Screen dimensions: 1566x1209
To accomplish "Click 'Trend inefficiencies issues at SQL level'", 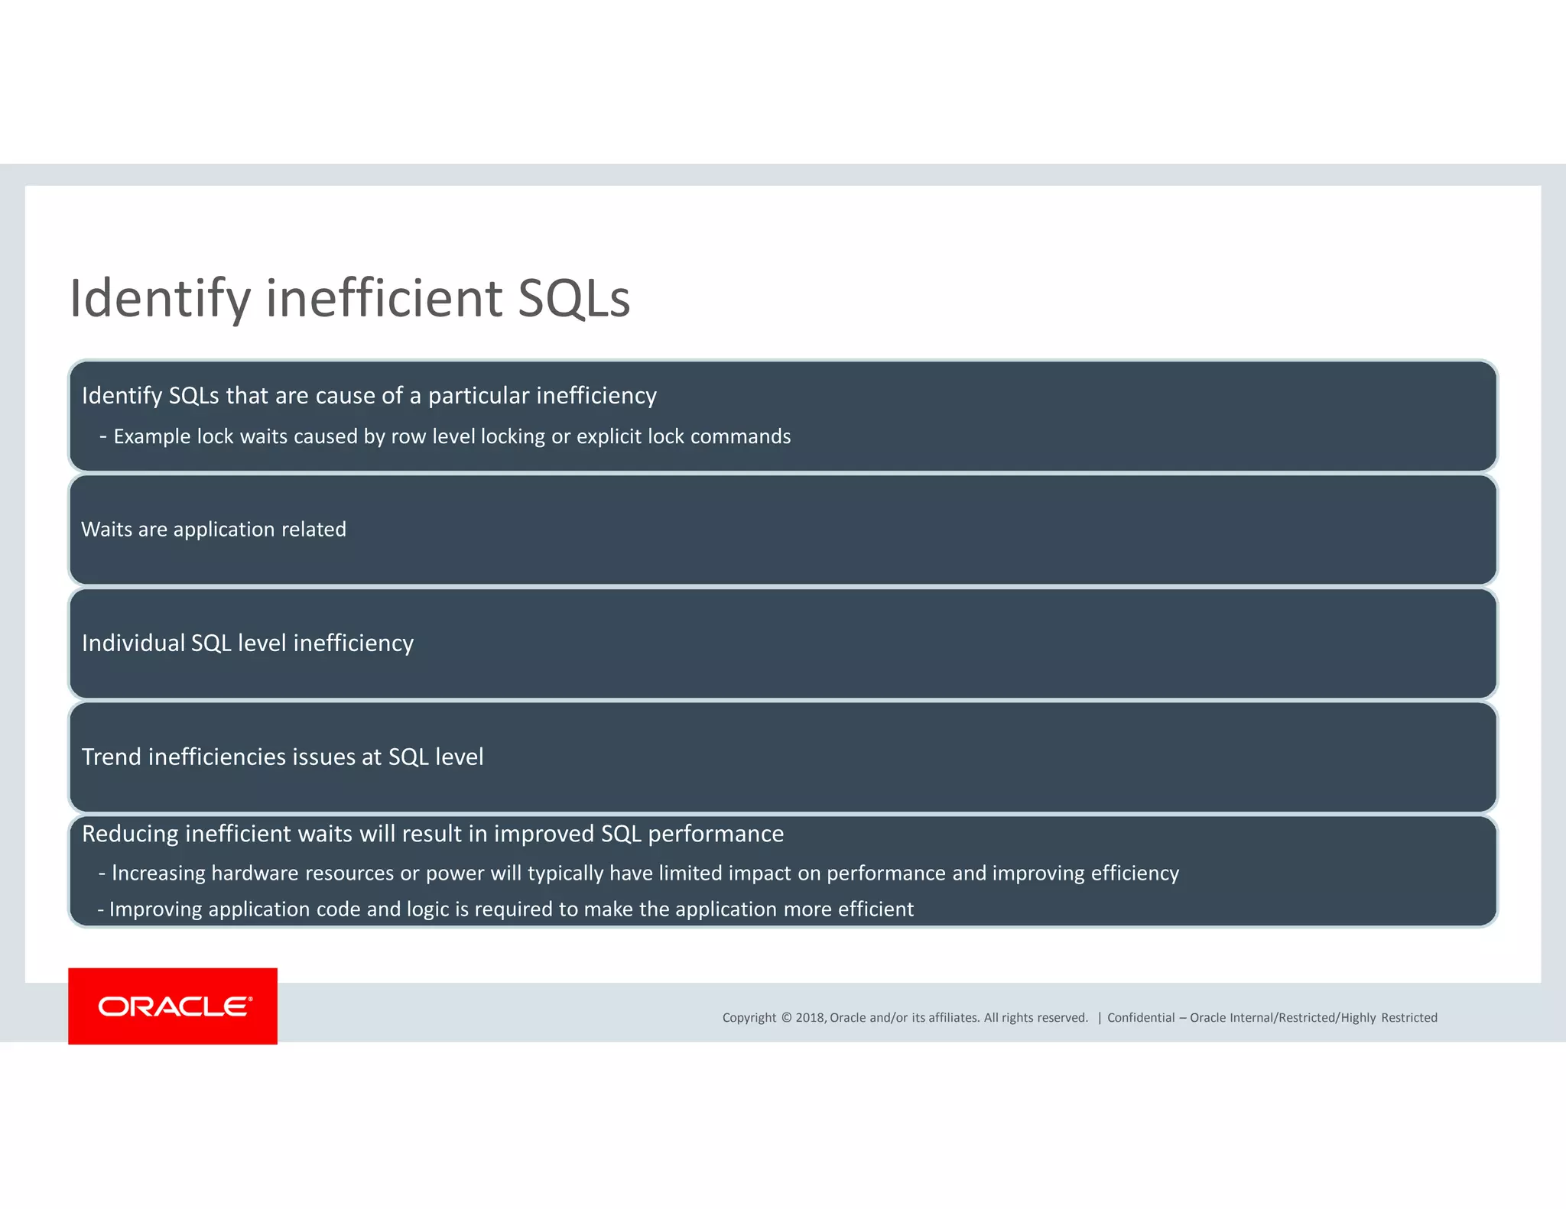I will [283, 757].
